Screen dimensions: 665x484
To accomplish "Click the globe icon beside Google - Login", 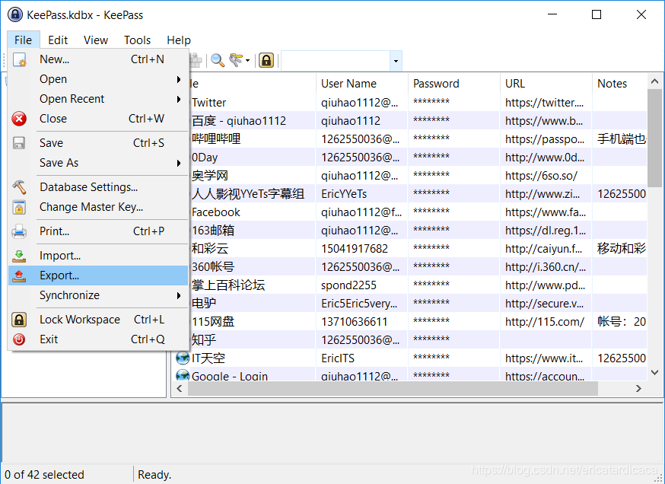I will click(x=183, y=375).
